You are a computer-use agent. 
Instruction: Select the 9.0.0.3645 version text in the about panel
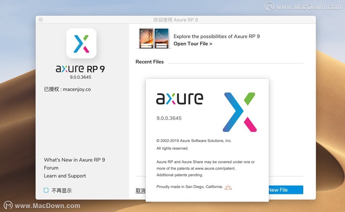[169, 118]
